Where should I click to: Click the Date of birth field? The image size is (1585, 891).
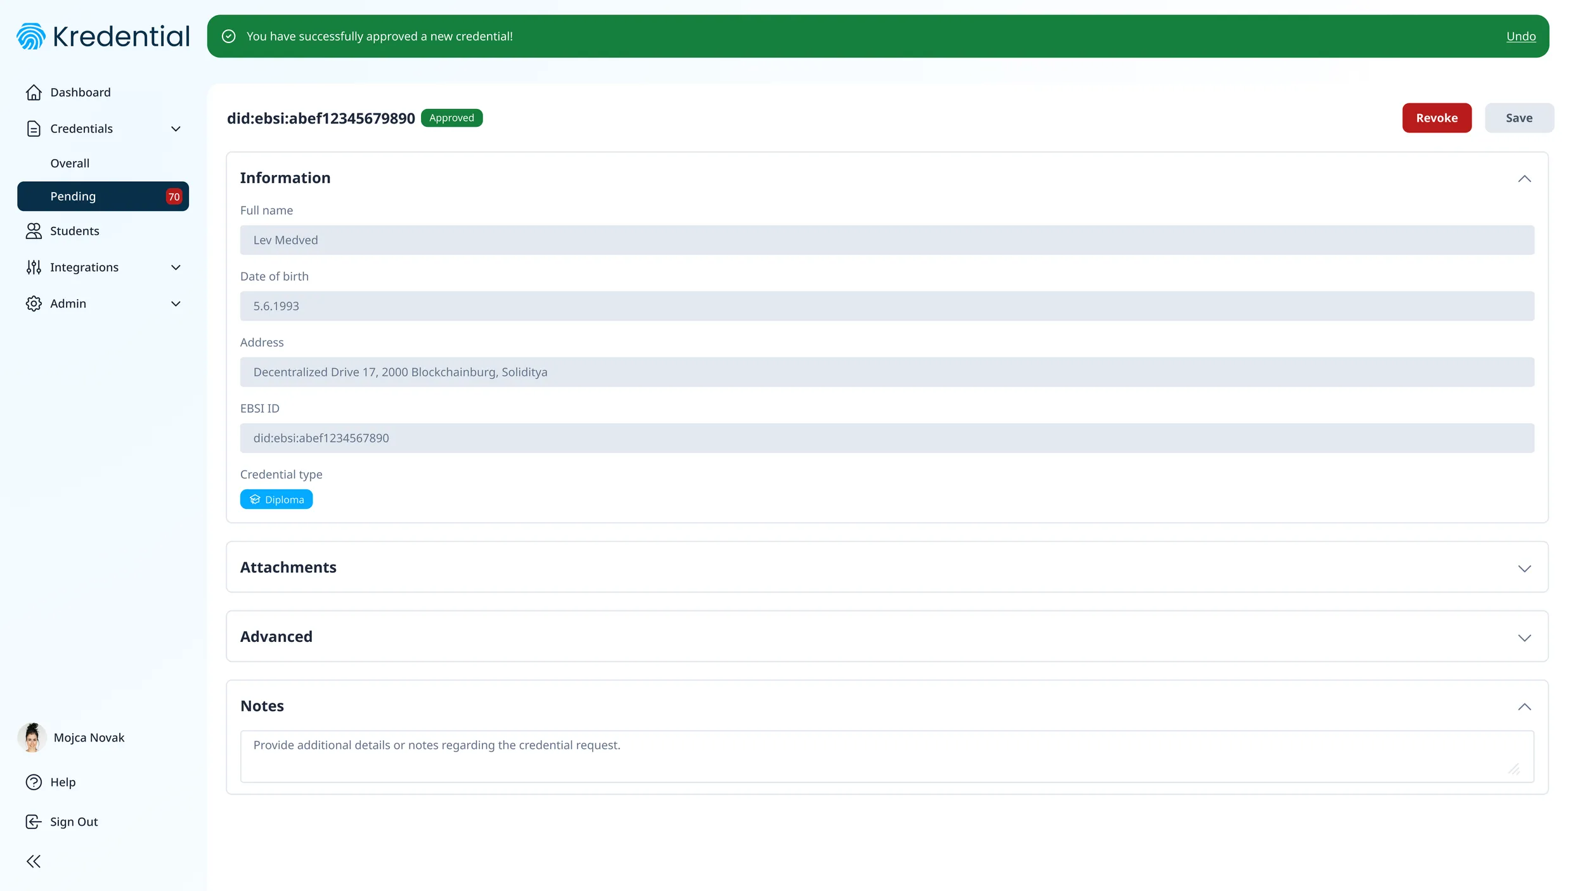point(887,306)
